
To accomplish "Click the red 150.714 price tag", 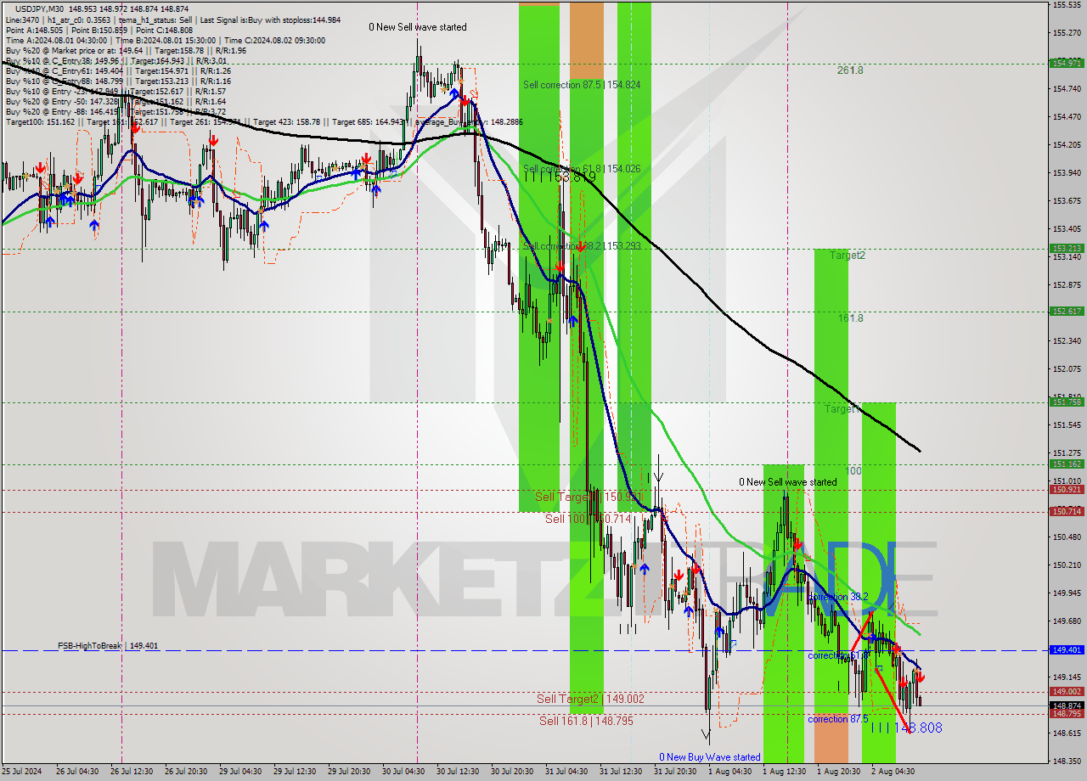I will tap(1067, 512).
